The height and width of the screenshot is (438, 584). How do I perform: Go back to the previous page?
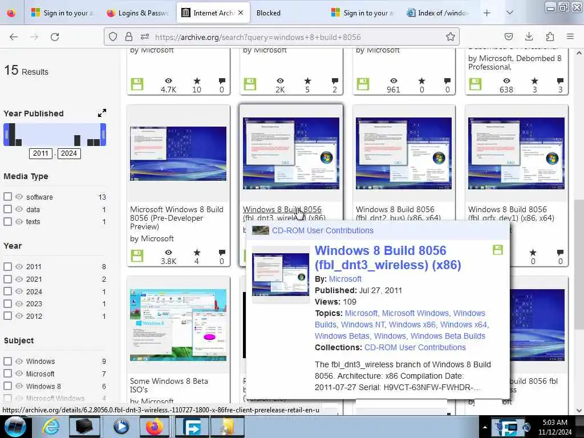[x=14, y=37]
